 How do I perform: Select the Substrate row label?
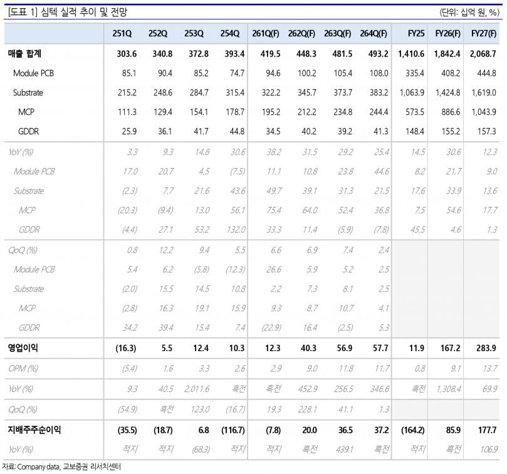(x=28, y=93)
